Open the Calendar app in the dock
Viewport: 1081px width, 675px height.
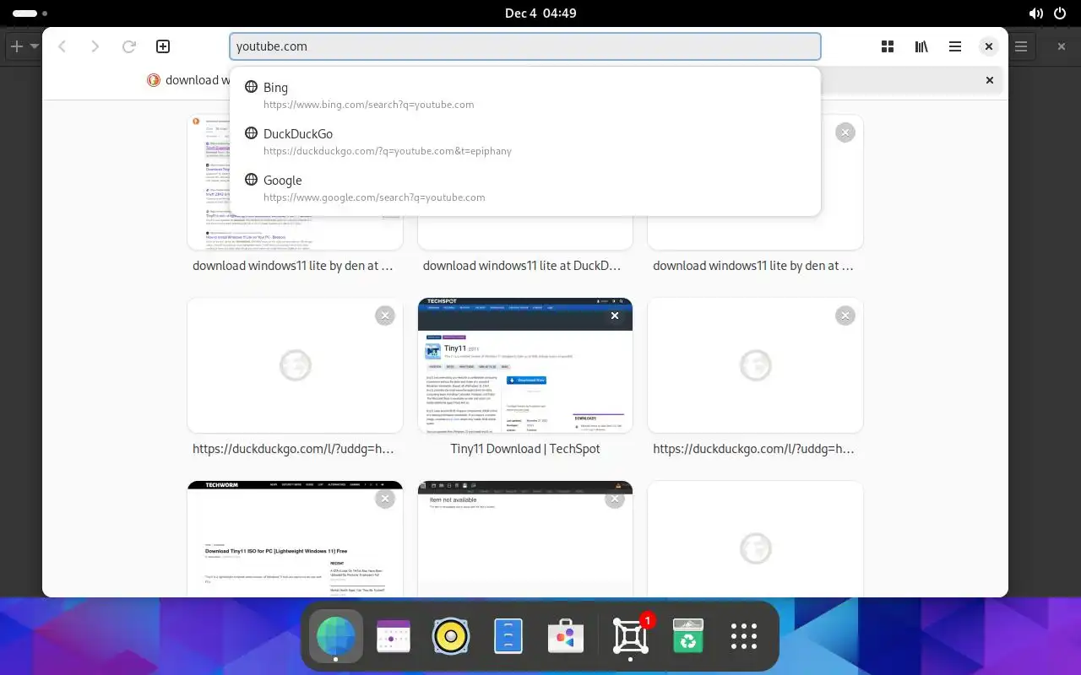coord(394,636)
